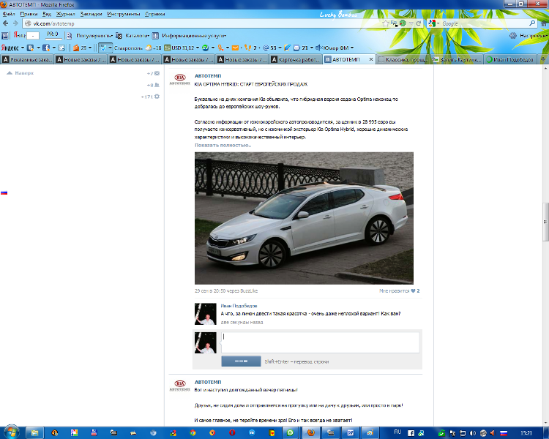Screen dimensions: 549x439
Task: Click the weather icon showing +18
Action: pos(149,48)
